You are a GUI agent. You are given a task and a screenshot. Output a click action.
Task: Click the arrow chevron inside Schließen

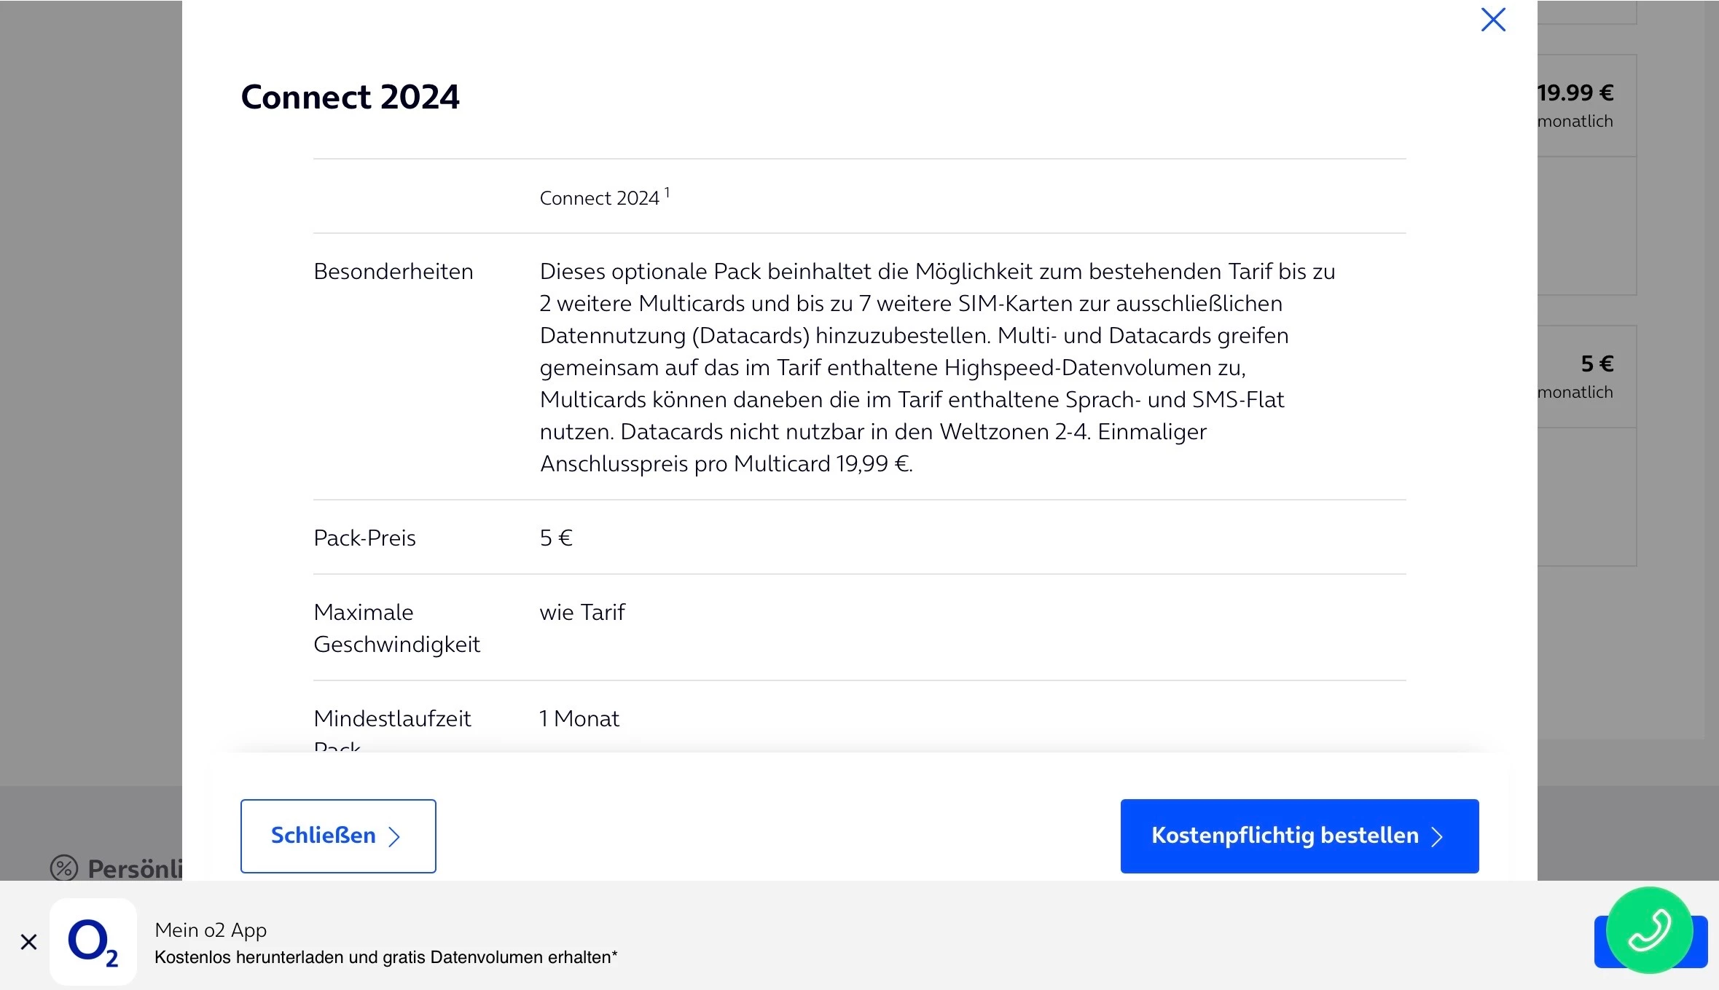(394, 836)
